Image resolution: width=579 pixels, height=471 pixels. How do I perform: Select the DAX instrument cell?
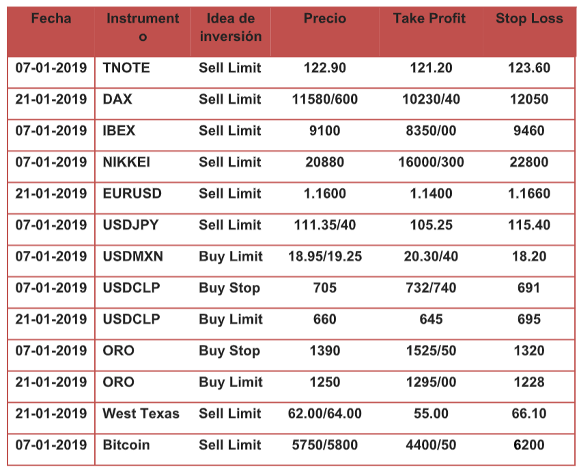coord(117,100)
